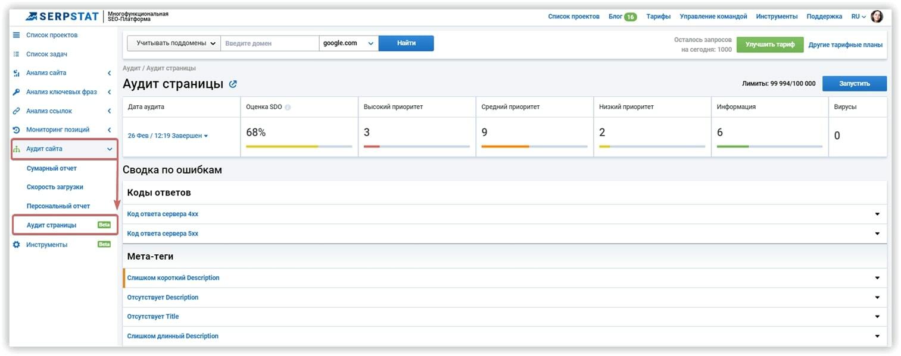Click the Анализ сайта chart icon
Screen dimensions: 901x356
[x=17, y=73]
